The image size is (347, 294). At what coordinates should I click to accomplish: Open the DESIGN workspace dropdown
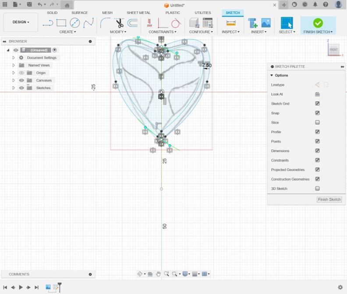pyautogui.click(x=21, y=22)
